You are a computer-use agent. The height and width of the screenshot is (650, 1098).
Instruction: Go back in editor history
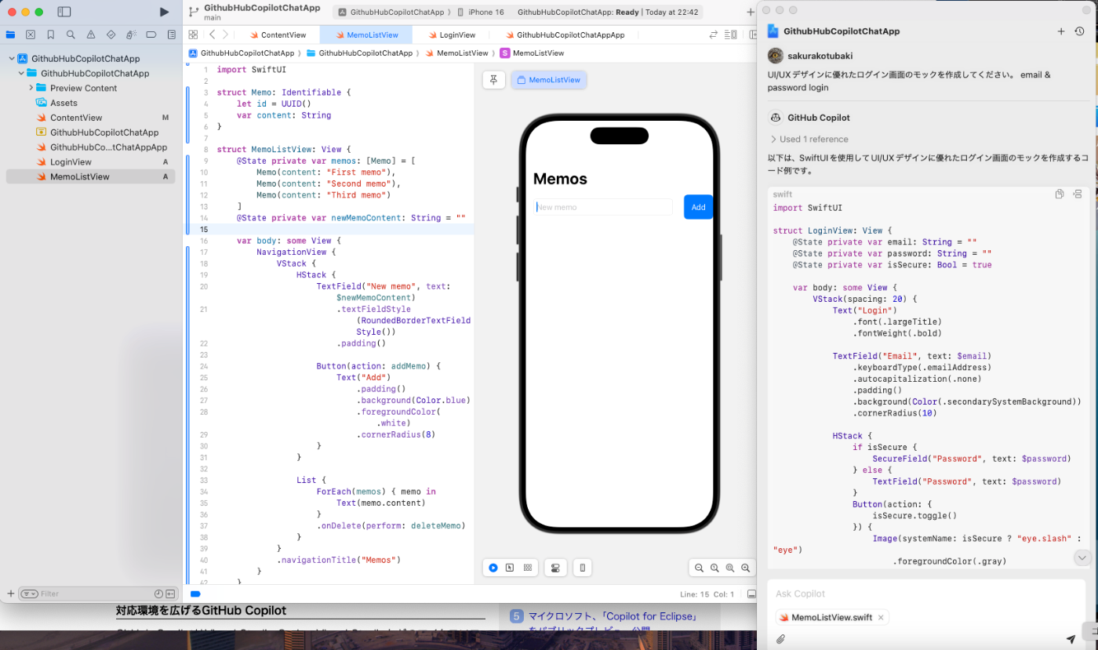212,34
